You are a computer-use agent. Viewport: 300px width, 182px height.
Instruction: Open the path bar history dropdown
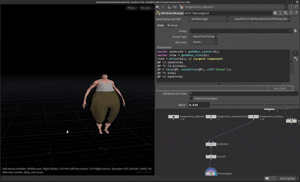click(285, 7)
